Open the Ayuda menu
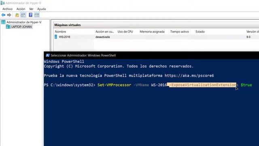This screenshot has height=146, width=259. [x=41, y=9]
